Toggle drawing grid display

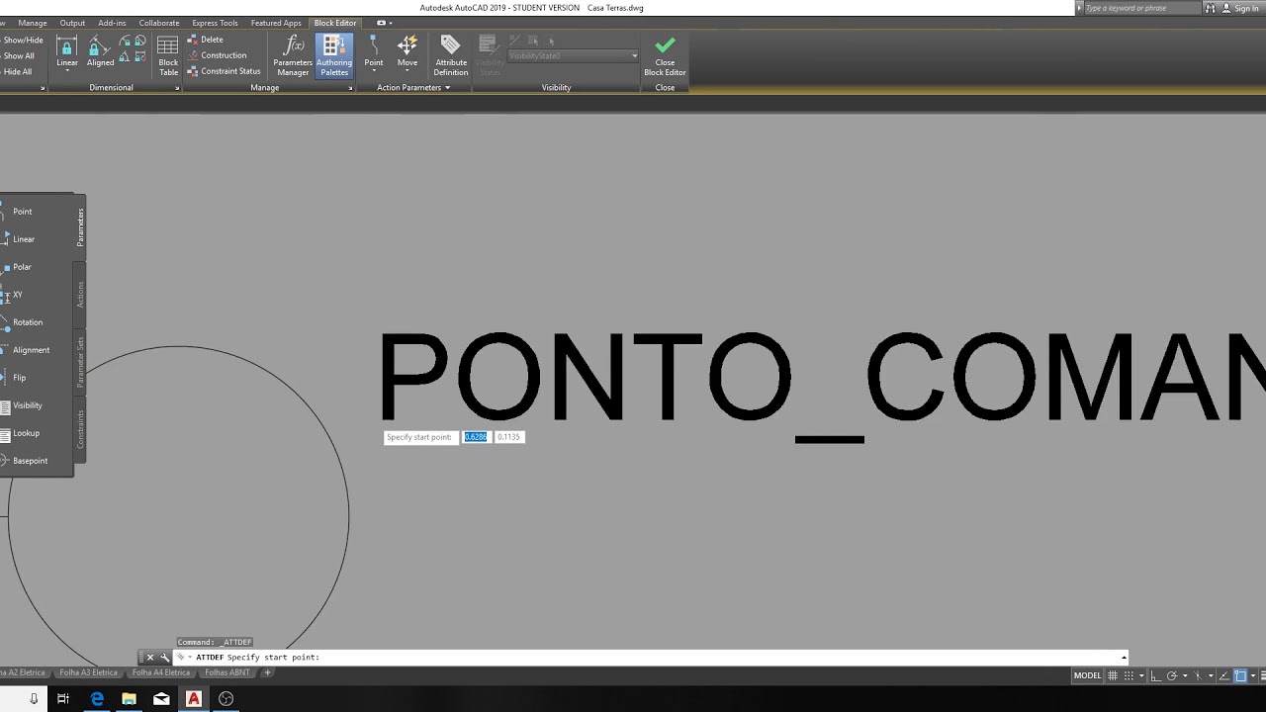(x=1113, y=676)
